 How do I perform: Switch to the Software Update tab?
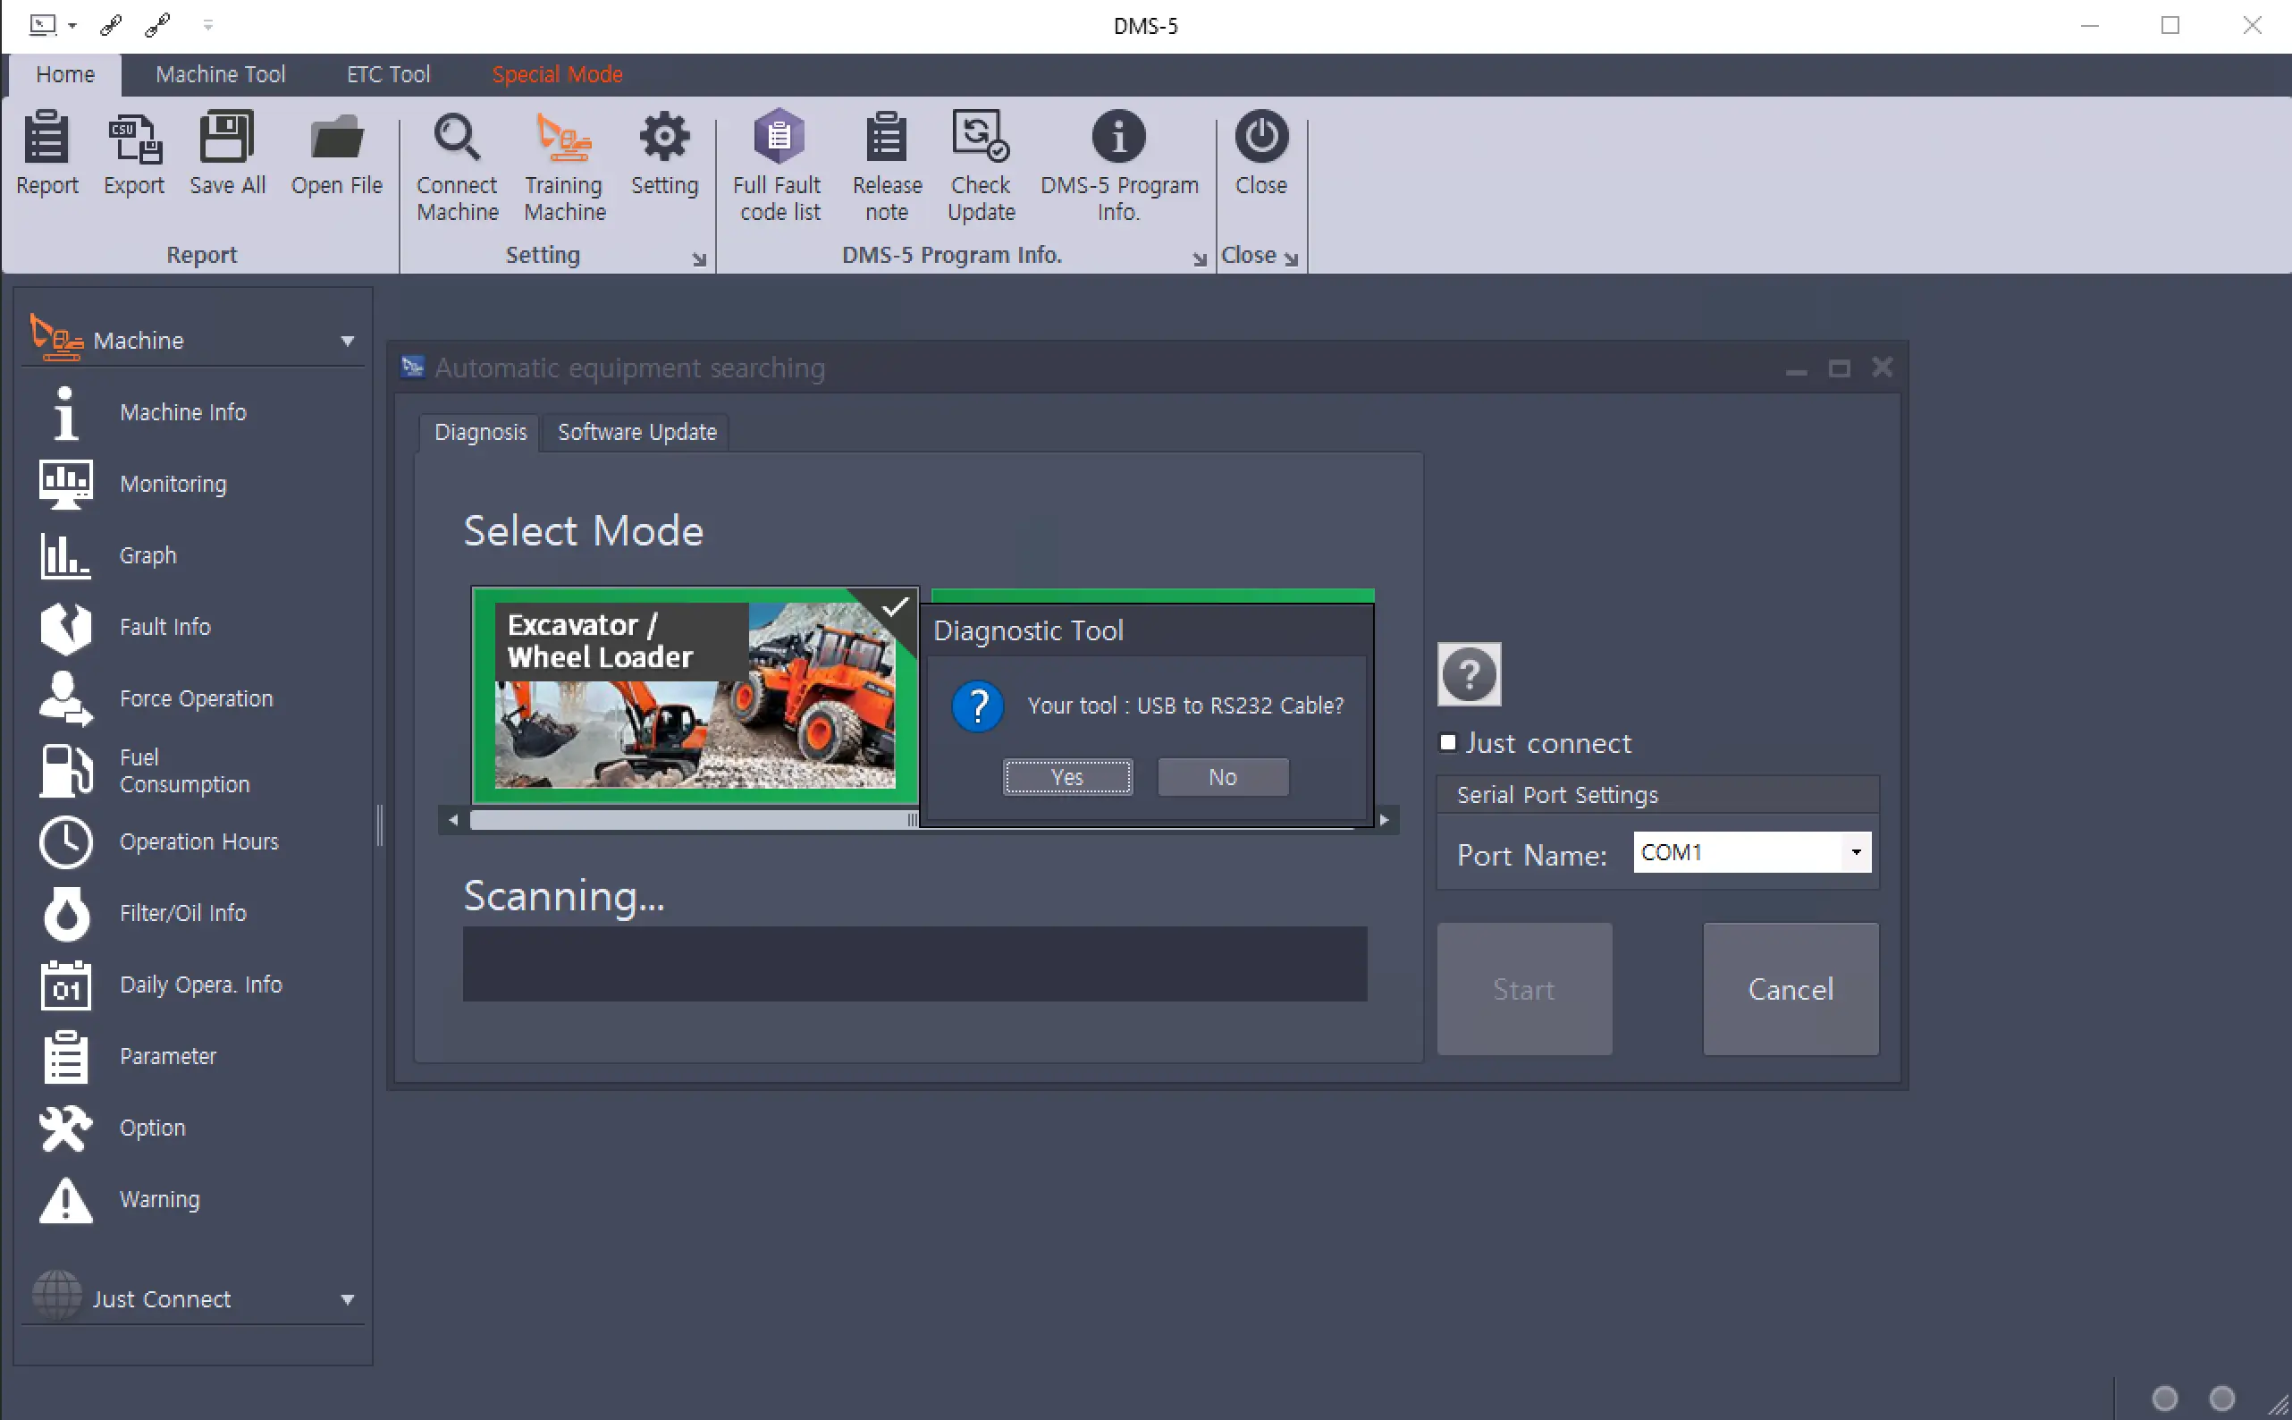coord(636,432)
